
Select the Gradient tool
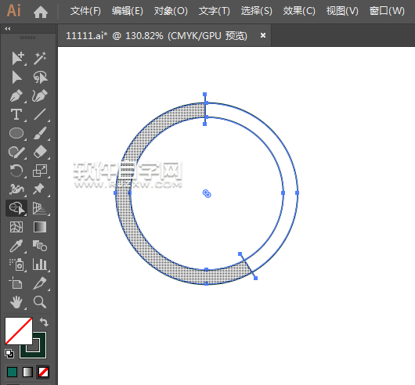point(40,227)
